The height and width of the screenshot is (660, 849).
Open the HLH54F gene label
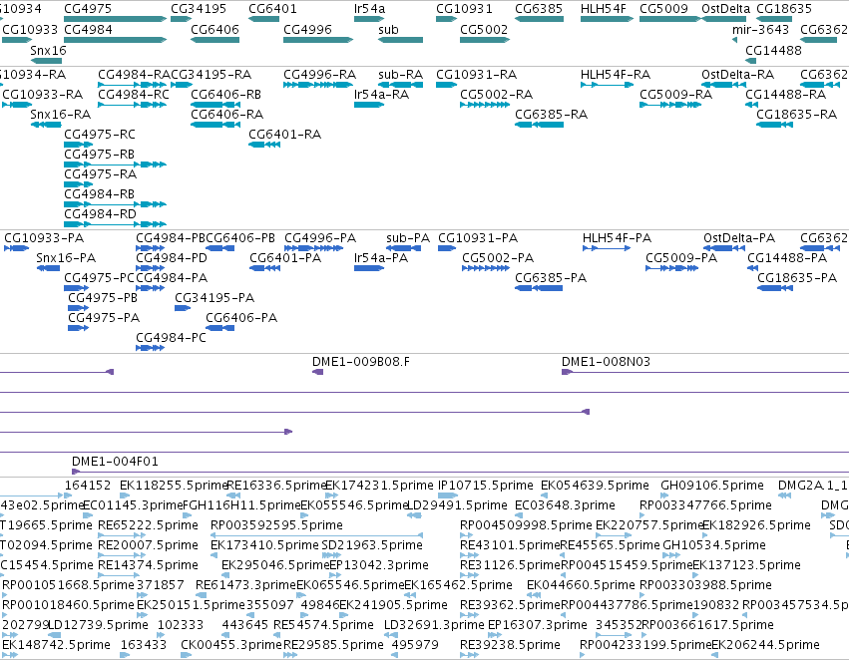point(603,9)
